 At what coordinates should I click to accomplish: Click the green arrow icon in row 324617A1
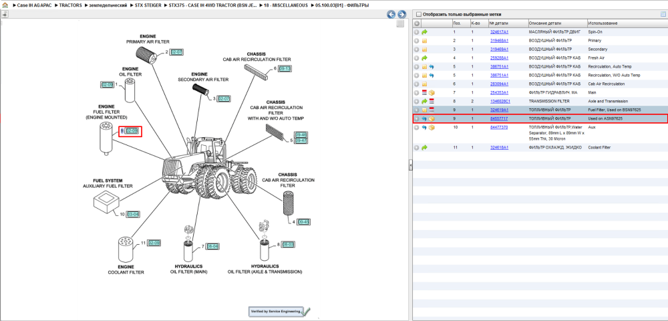pyautogui.click(x=424, y=32)
